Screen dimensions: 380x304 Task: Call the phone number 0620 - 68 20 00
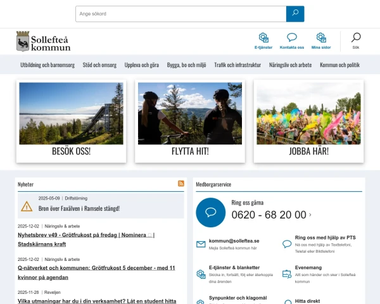269,215
